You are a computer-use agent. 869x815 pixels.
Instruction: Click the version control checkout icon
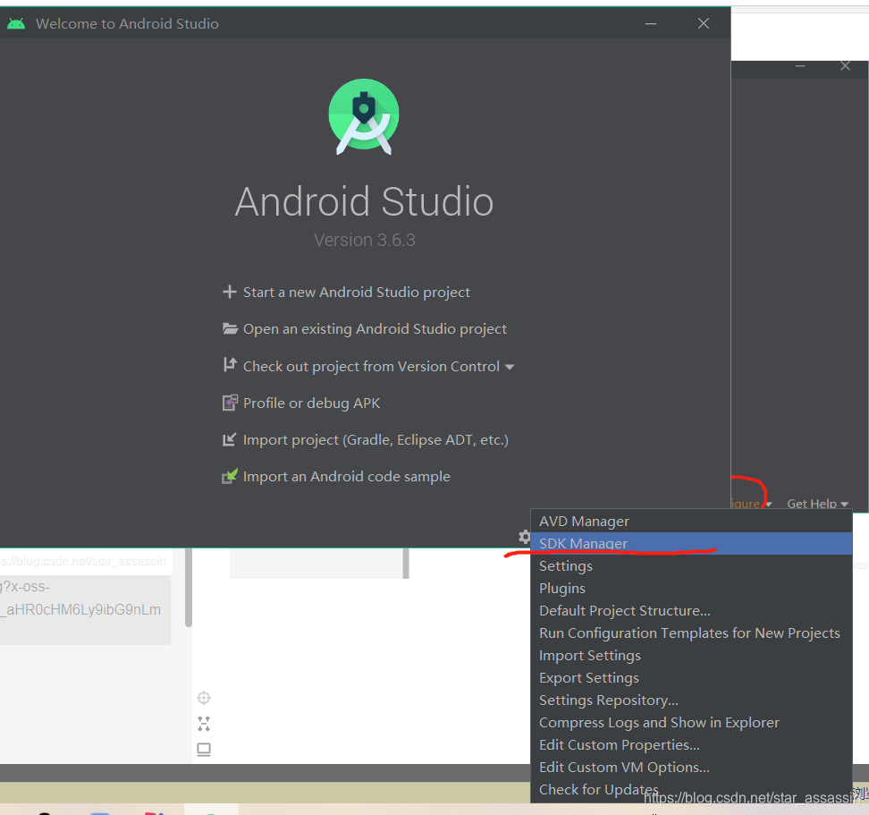[x=230, y=365]
